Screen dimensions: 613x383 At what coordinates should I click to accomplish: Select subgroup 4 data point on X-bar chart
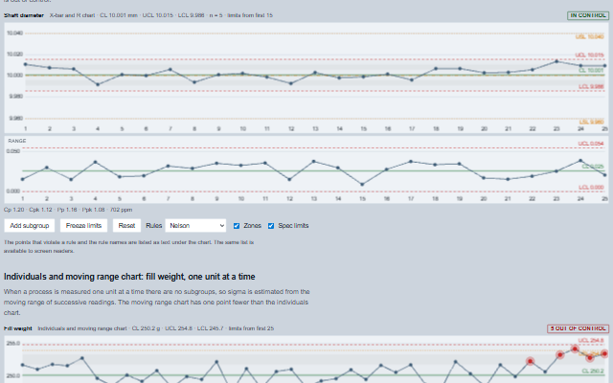[98, 84]
